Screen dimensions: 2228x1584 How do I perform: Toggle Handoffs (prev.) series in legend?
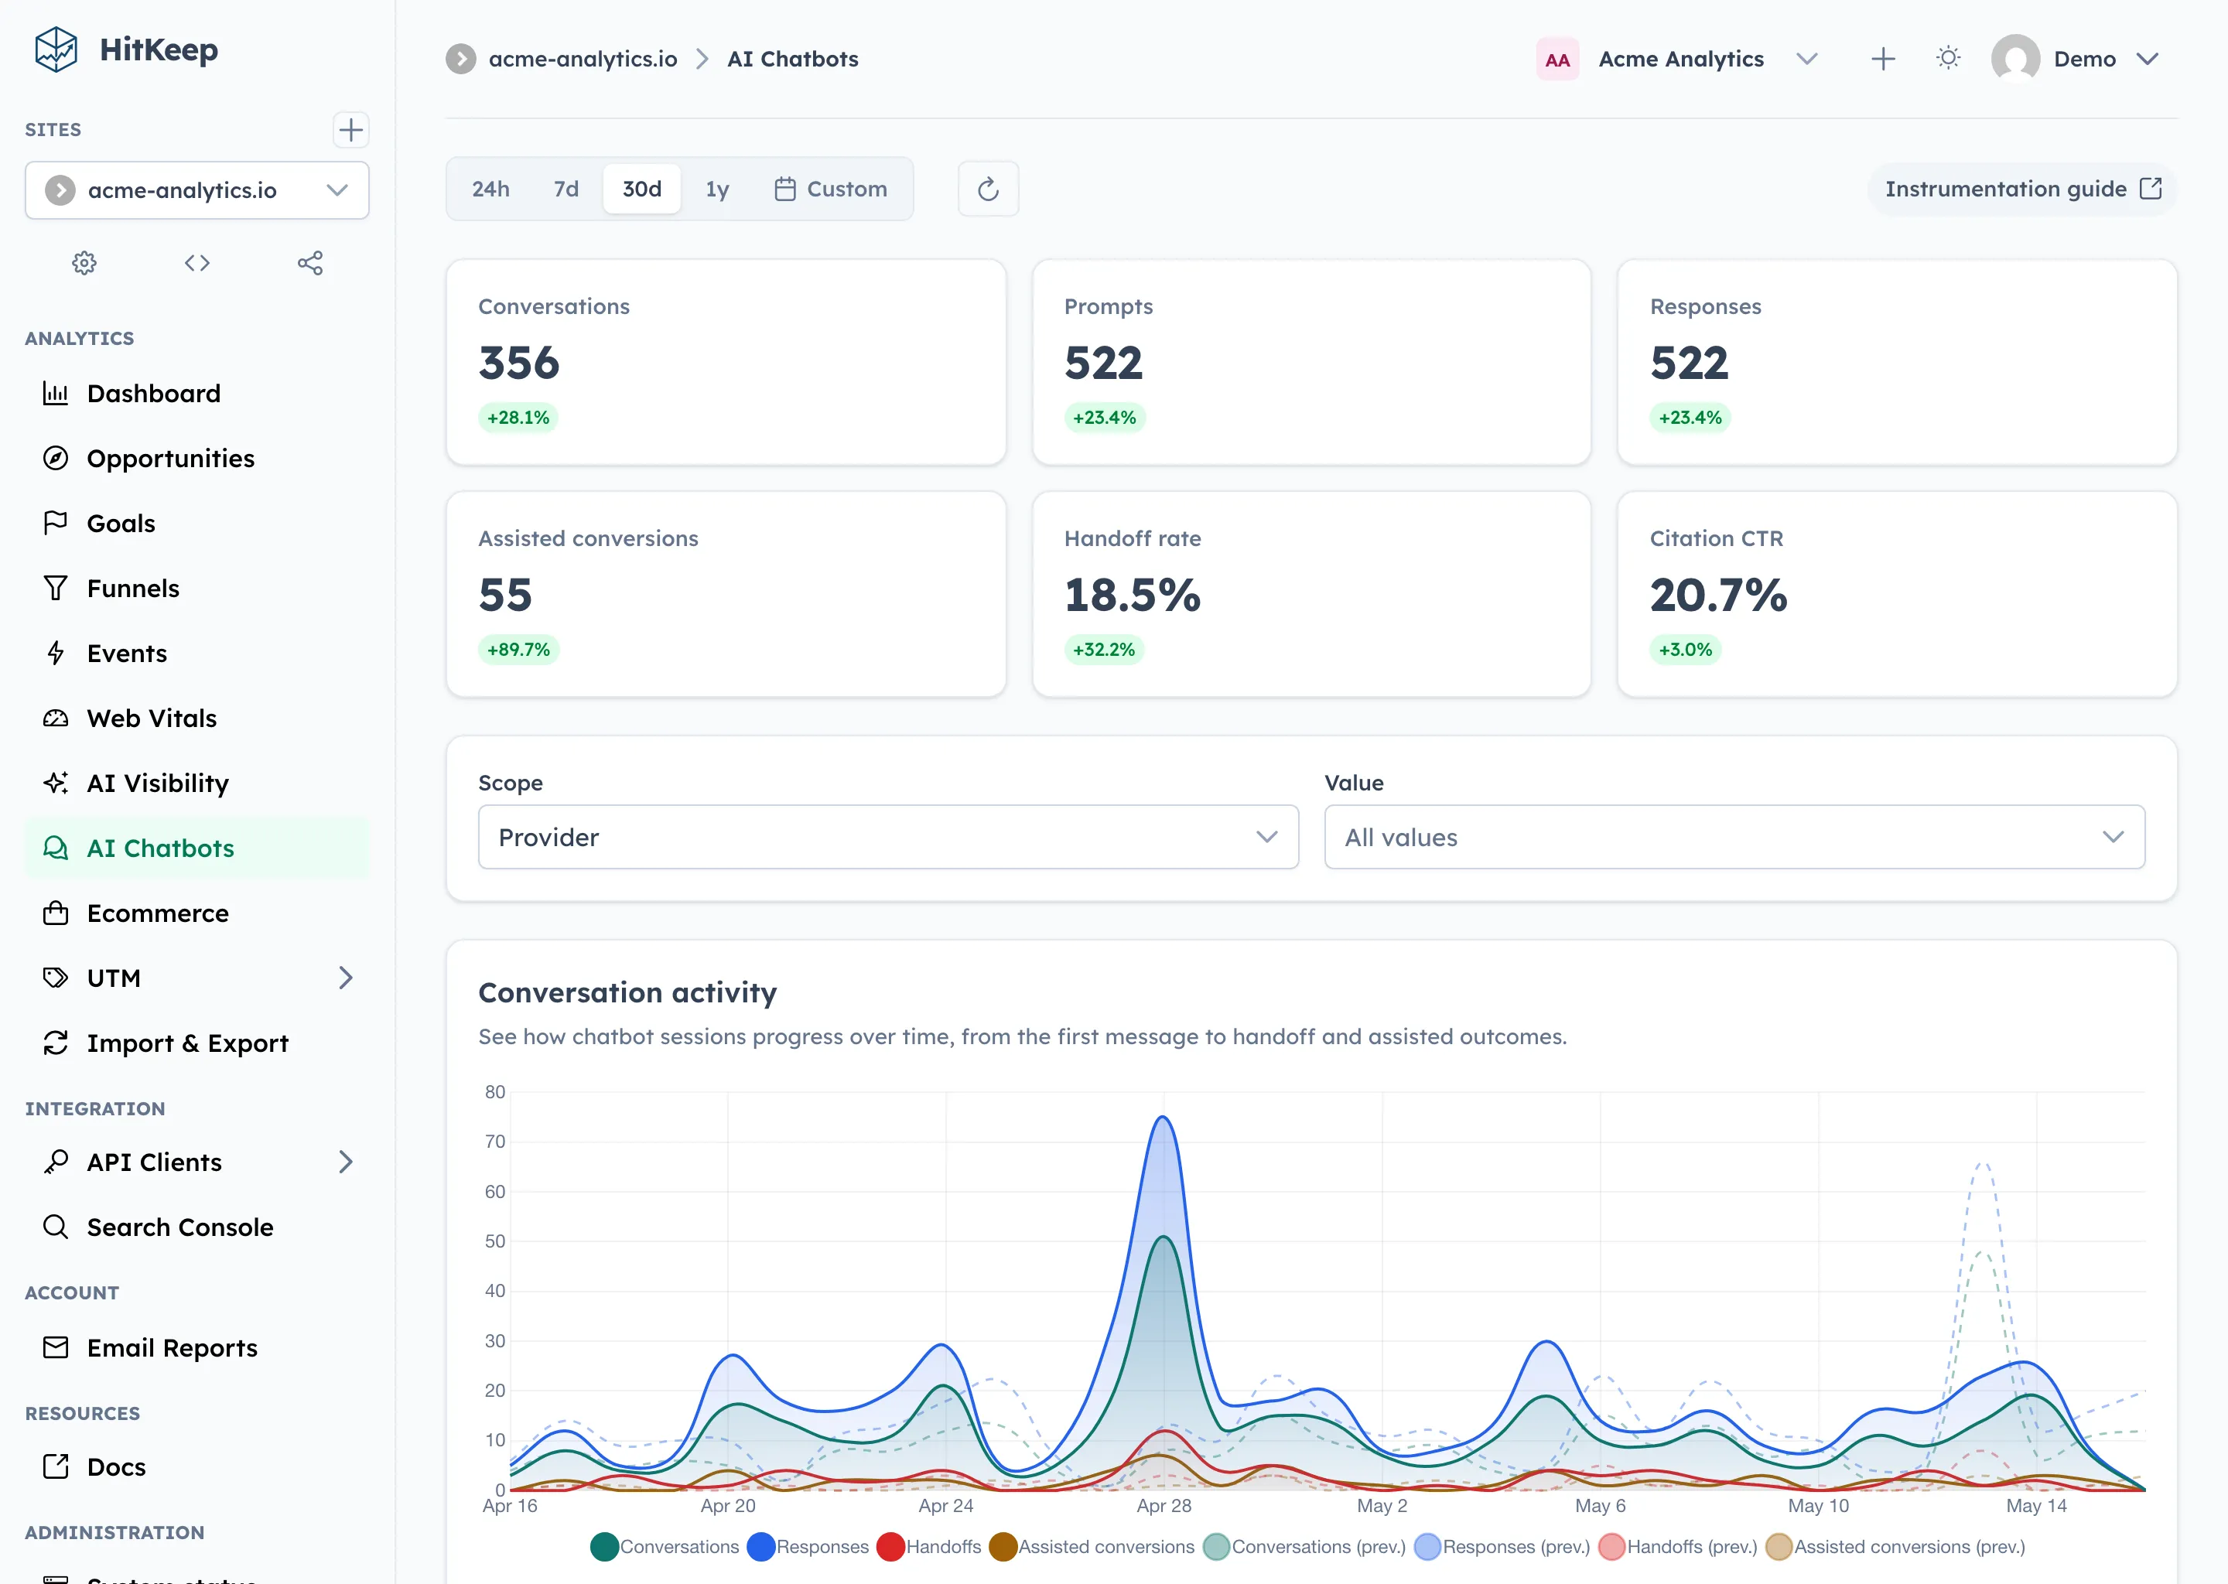point(1678,1548)
